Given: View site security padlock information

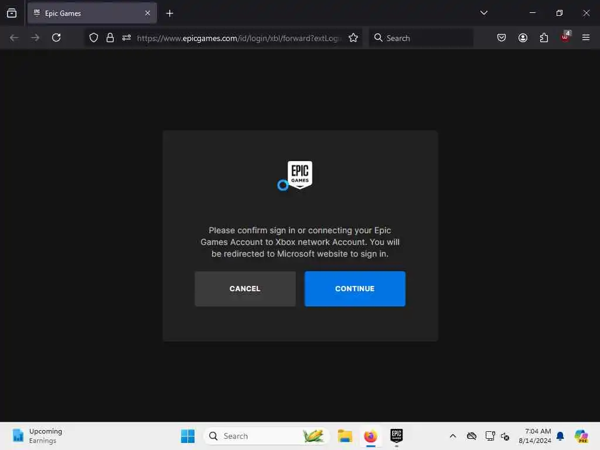Looking at the screenshot, I should pos(110,37).
